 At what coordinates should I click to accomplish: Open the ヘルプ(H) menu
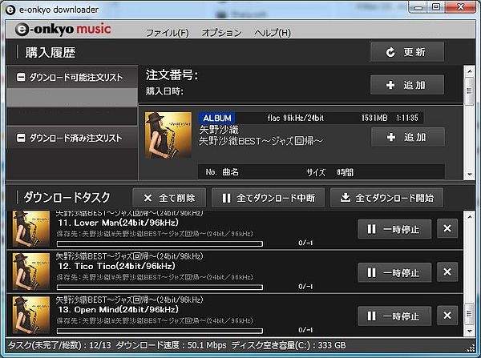pos(273,33)
